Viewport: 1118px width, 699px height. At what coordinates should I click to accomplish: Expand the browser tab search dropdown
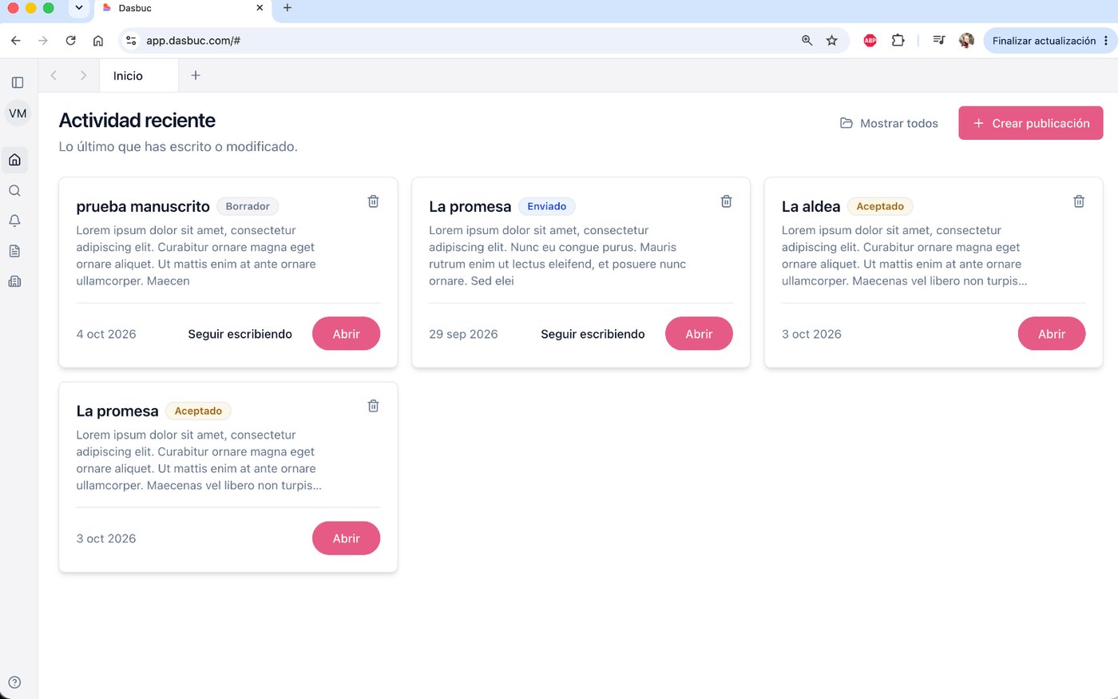click(x=78, y=8)
